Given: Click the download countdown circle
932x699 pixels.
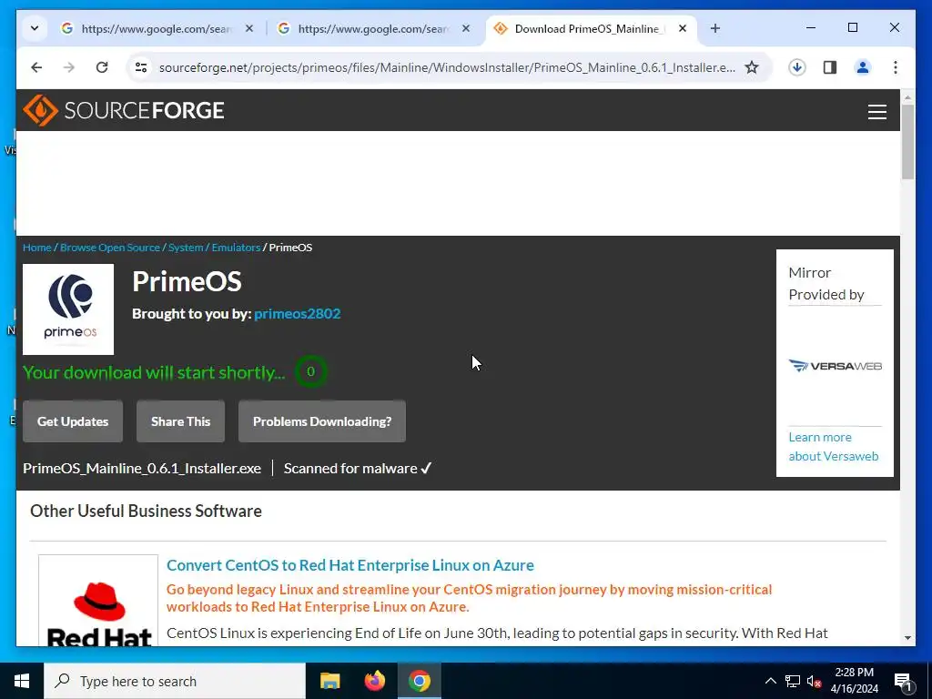Looking at the screenshot, I should tap(310, 371).
